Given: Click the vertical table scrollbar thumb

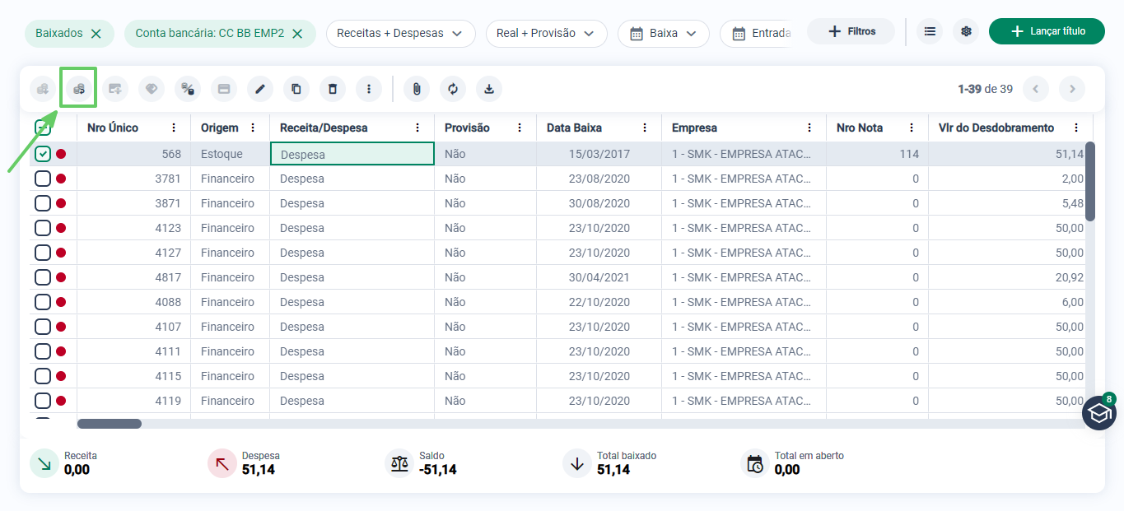Looking at the screenshot, I should click(1090, 181).
